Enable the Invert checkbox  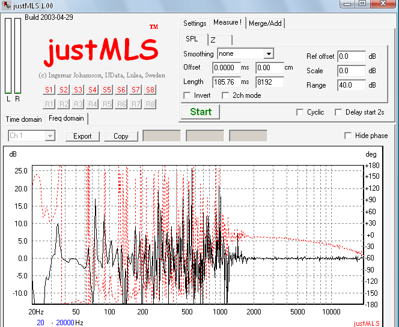[187, 95]
